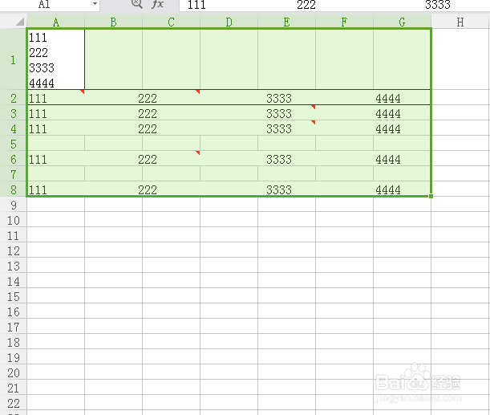Click the magnifier icon beside fx
The height and width of the screenshot is (415, 490).
(136, 4)
